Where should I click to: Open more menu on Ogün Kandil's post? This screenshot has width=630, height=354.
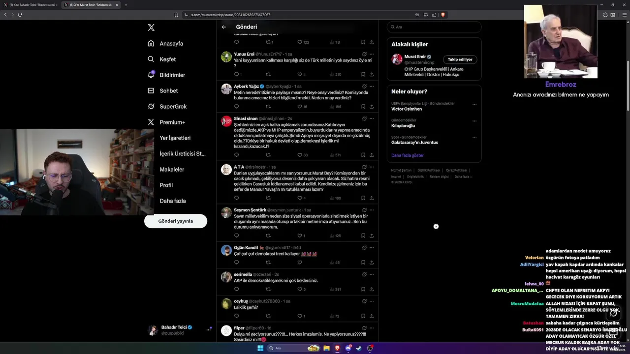click(372, 247)
